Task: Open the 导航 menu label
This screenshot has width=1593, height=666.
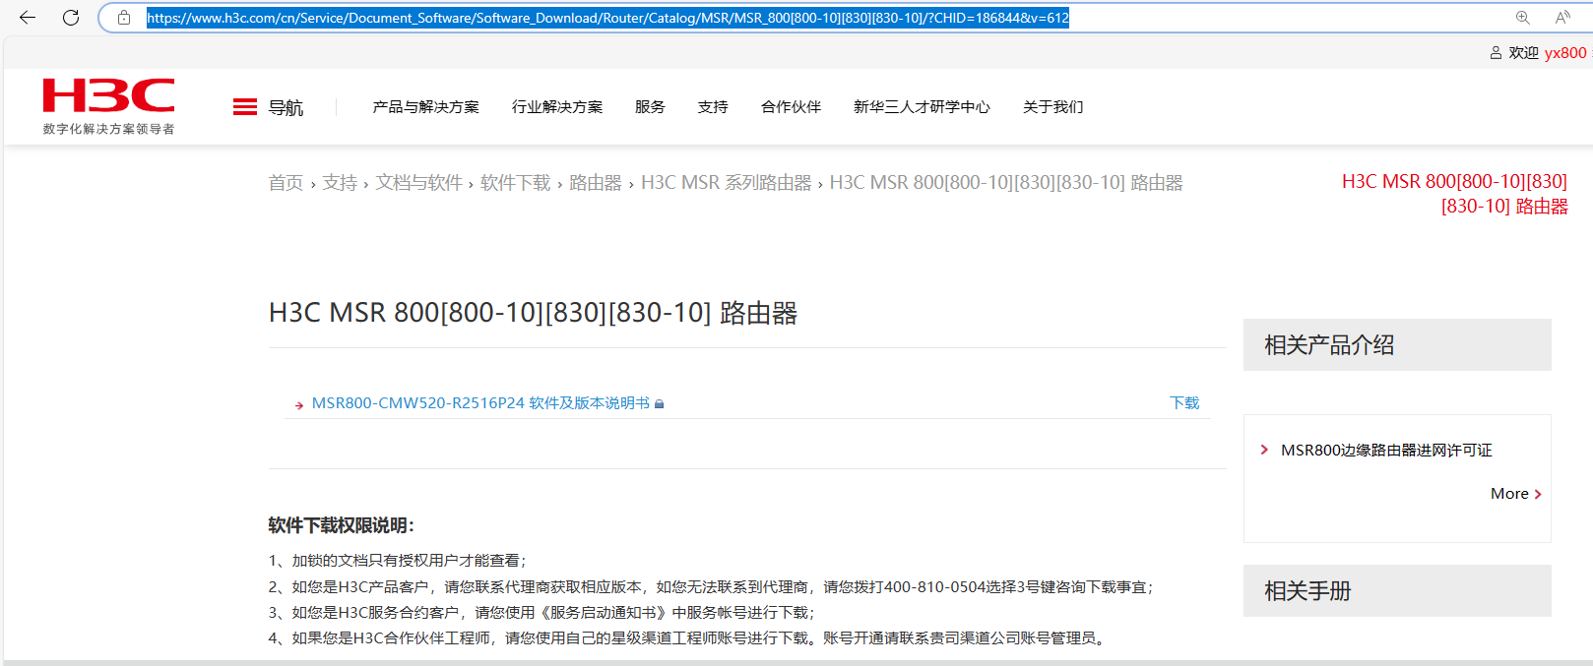Action: pyautogui.click(x=286, y=107)
